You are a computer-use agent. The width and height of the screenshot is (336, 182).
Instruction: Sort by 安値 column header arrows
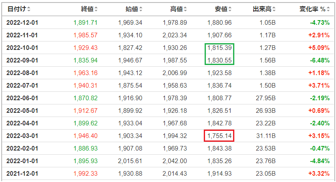(x=230, y=9)
